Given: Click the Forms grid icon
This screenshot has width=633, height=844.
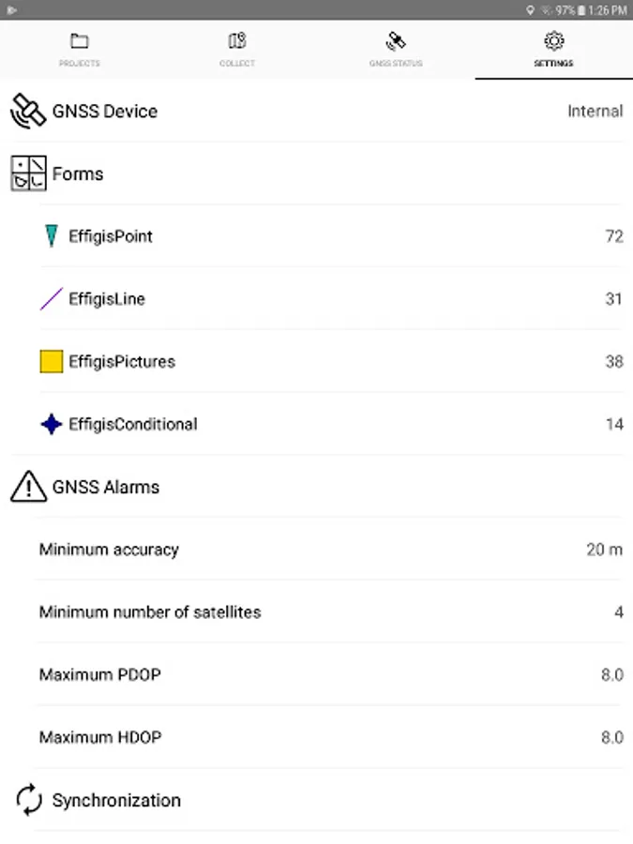Looking at the screenshot, I should point(28,173).
